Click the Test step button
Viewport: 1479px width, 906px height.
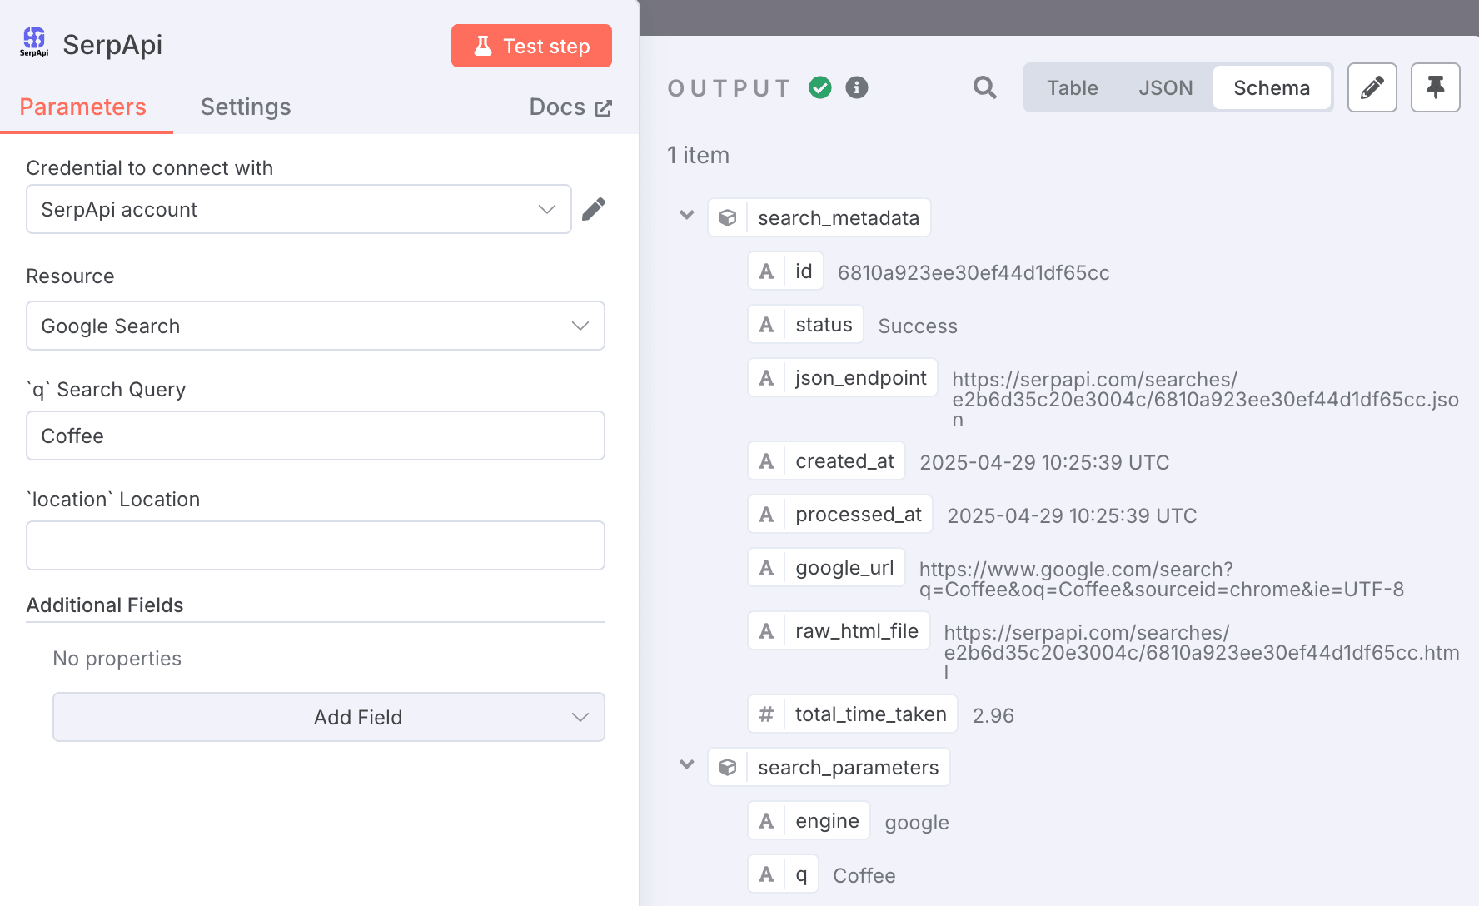[531, 46]
